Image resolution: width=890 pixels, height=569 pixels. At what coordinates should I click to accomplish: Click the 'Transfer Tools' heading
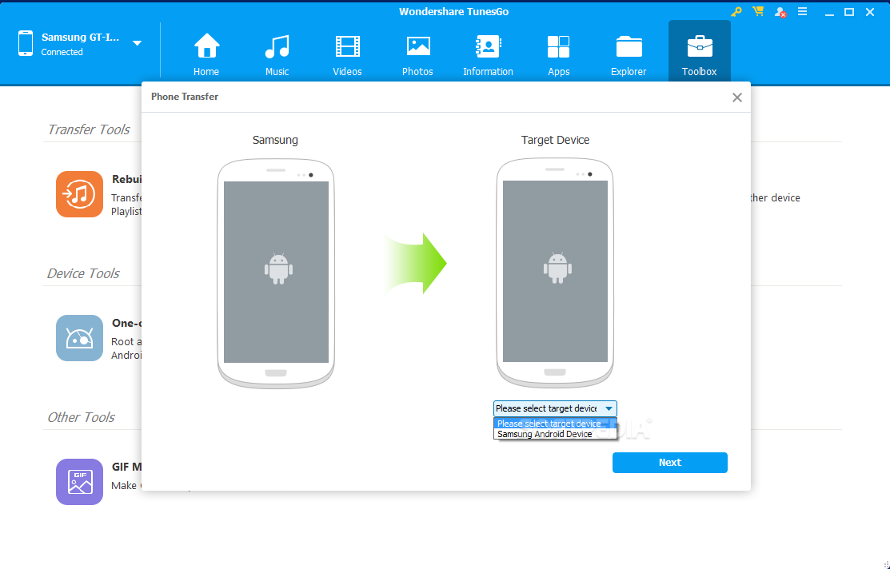point(89,130)
